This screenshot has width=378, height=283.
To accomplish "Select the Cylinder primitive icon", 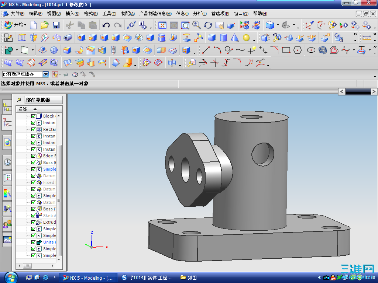I will (x=223, y=38).
